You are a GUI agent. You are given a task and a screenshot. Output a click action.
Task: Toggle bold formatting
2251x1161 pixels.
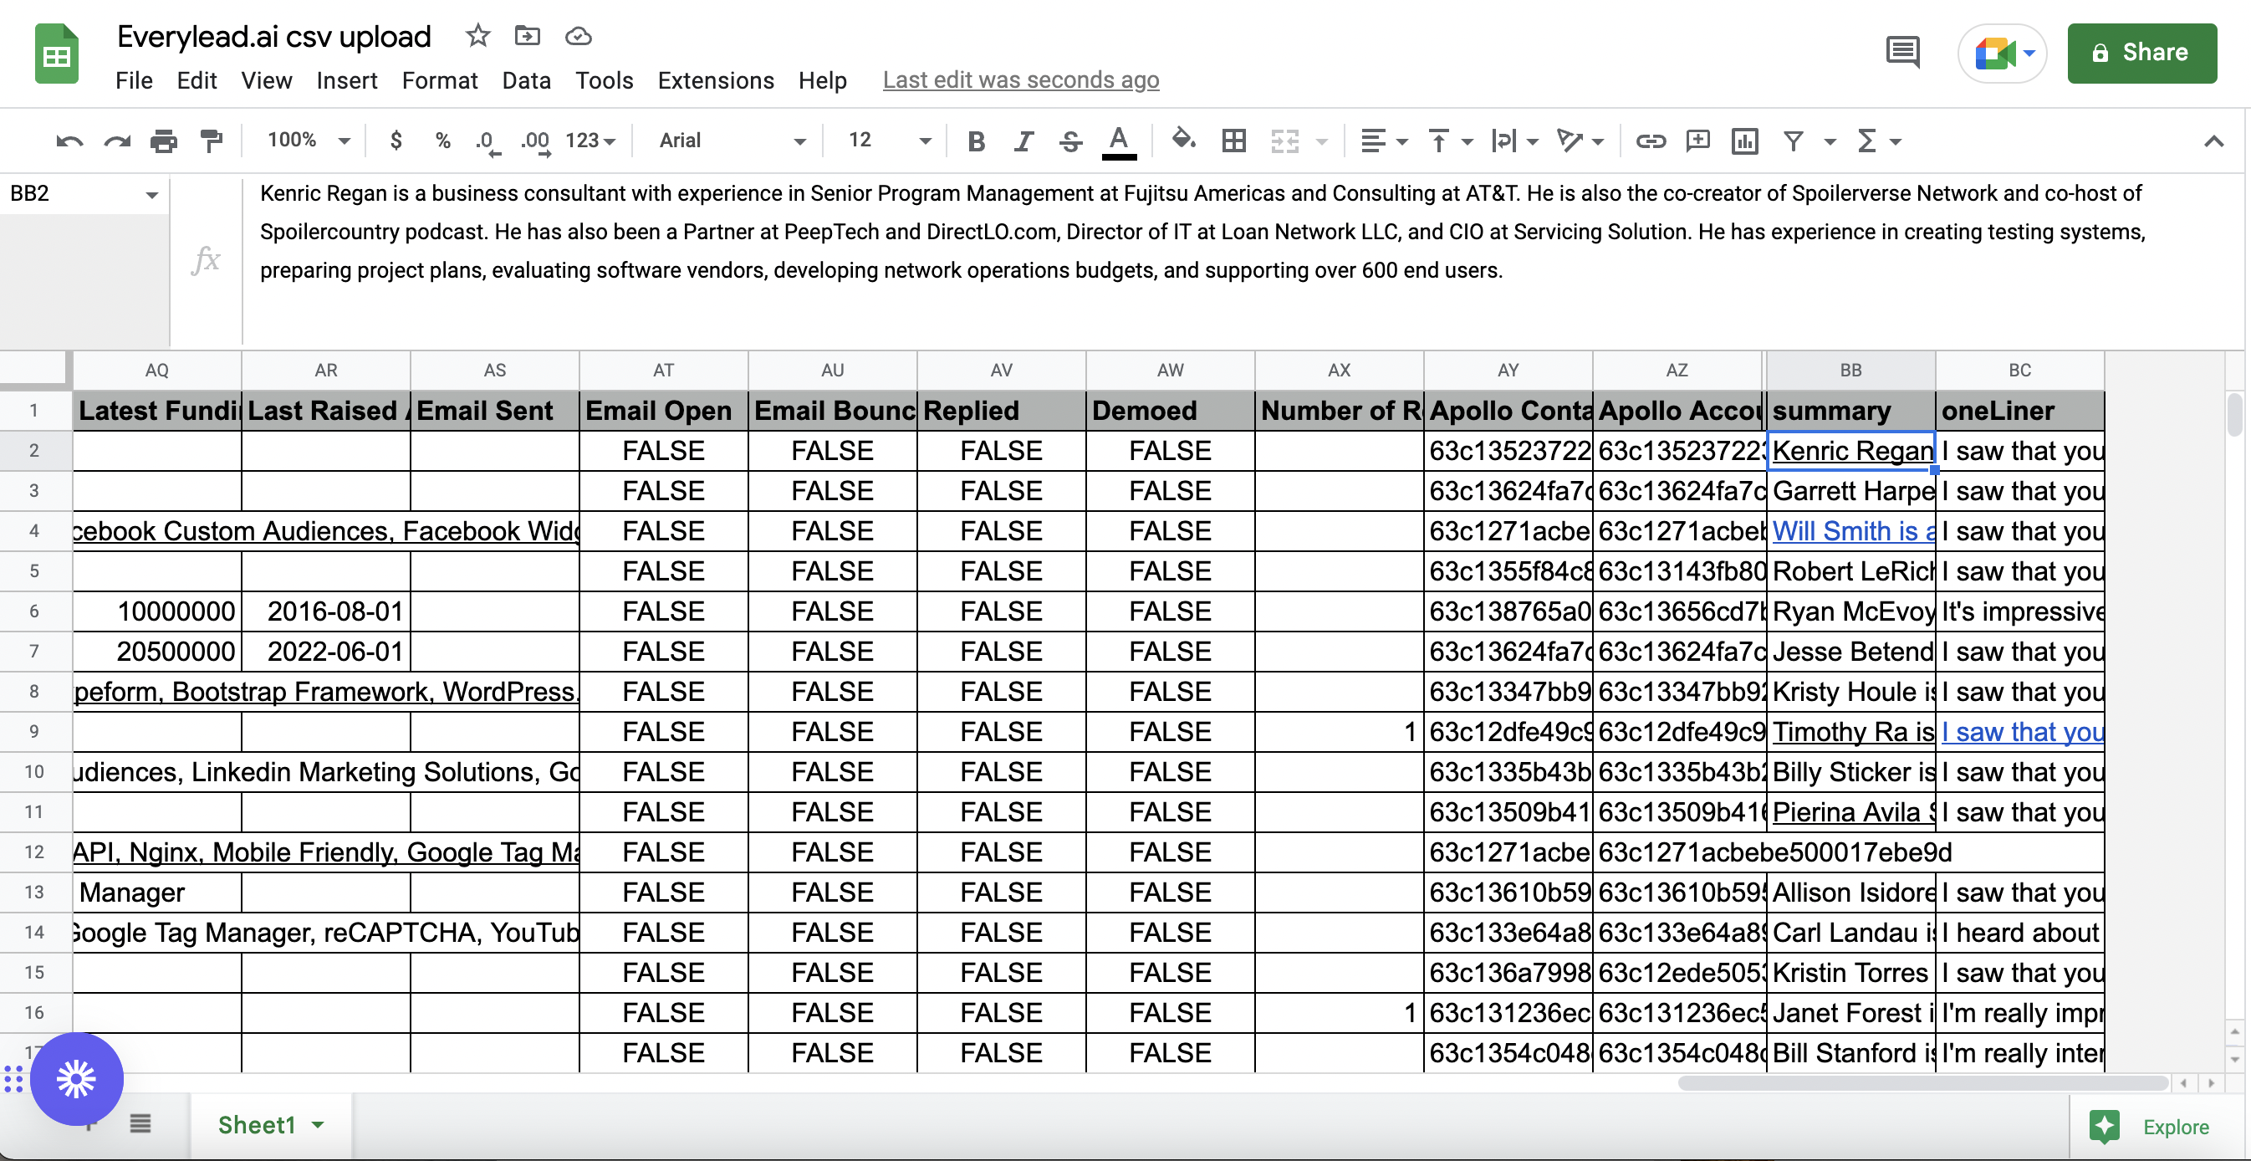(976, 141)
